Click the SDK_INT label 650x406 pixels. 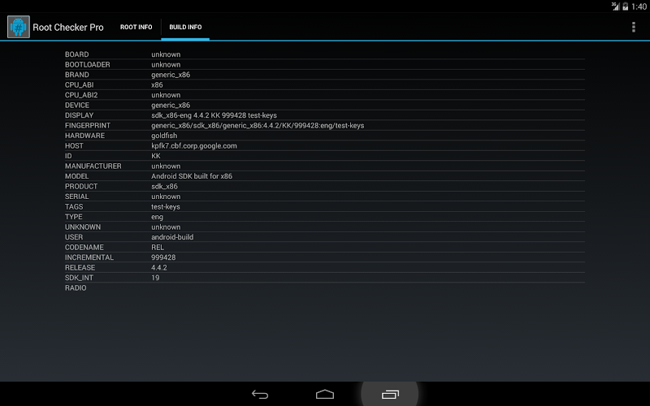(x=79, y=278)
